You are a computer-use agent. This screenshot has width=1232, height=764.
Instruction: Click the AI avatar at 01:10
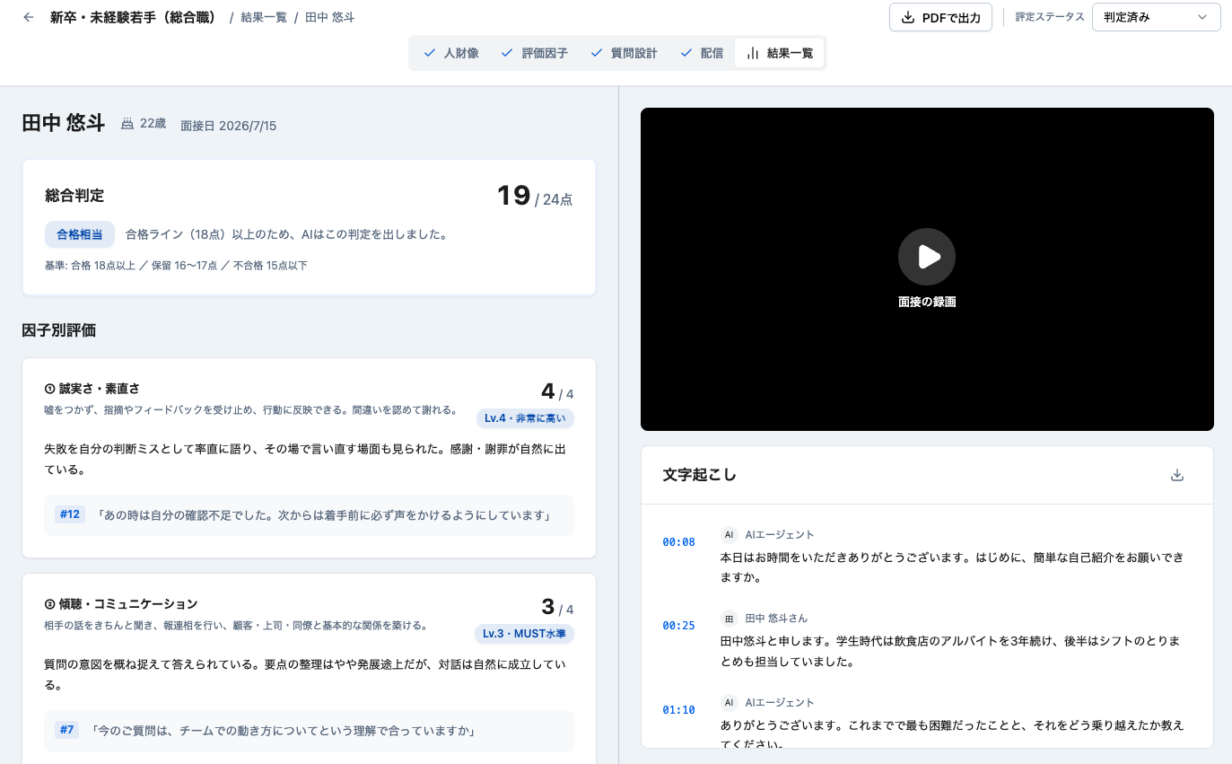(729, 703)
